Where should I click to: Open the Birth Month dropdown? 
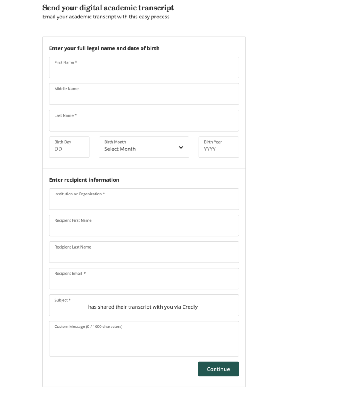click(144, 147)
